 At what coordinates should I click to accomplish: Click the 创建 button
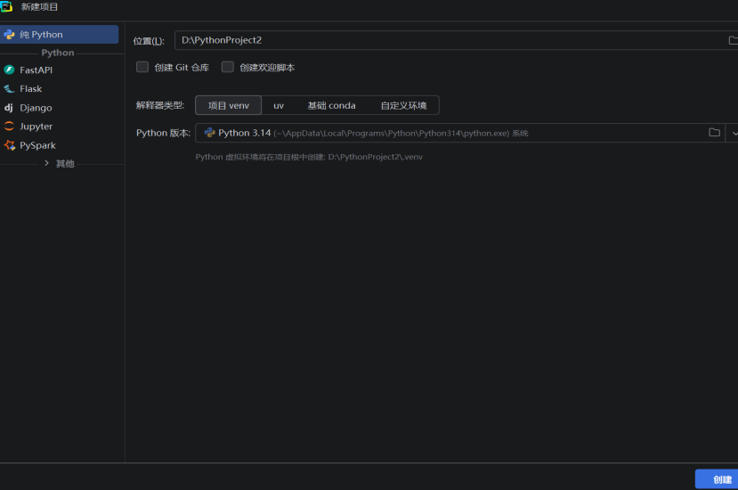pos(717,479)
